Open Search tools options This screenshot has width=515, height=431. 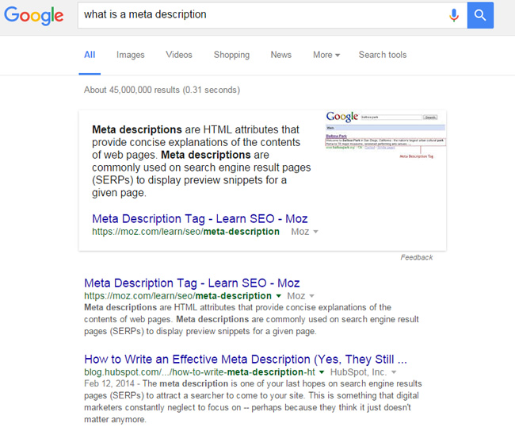(383, 55)
